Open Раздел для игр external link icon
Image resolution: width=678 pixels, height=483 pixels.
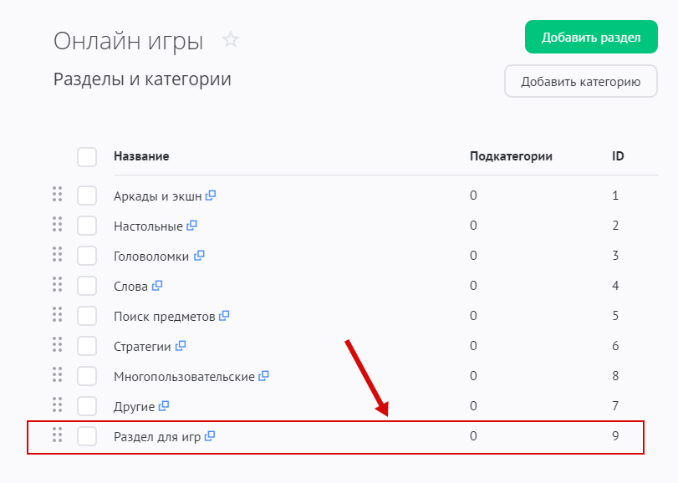(210, 435)
